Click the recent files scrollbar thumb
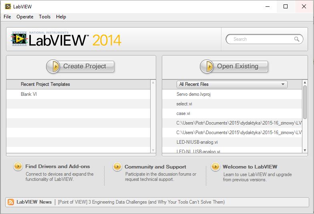This screenshot has width=314, height=214. (x=305, y=102)
